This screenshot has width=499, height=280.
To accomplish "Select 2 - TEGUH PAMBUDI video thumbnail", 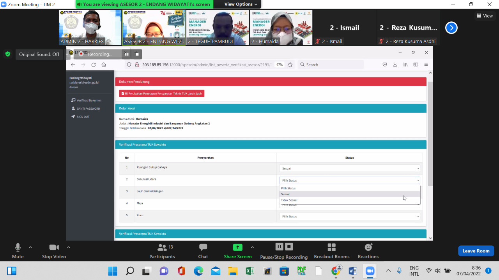I will 218,28.
